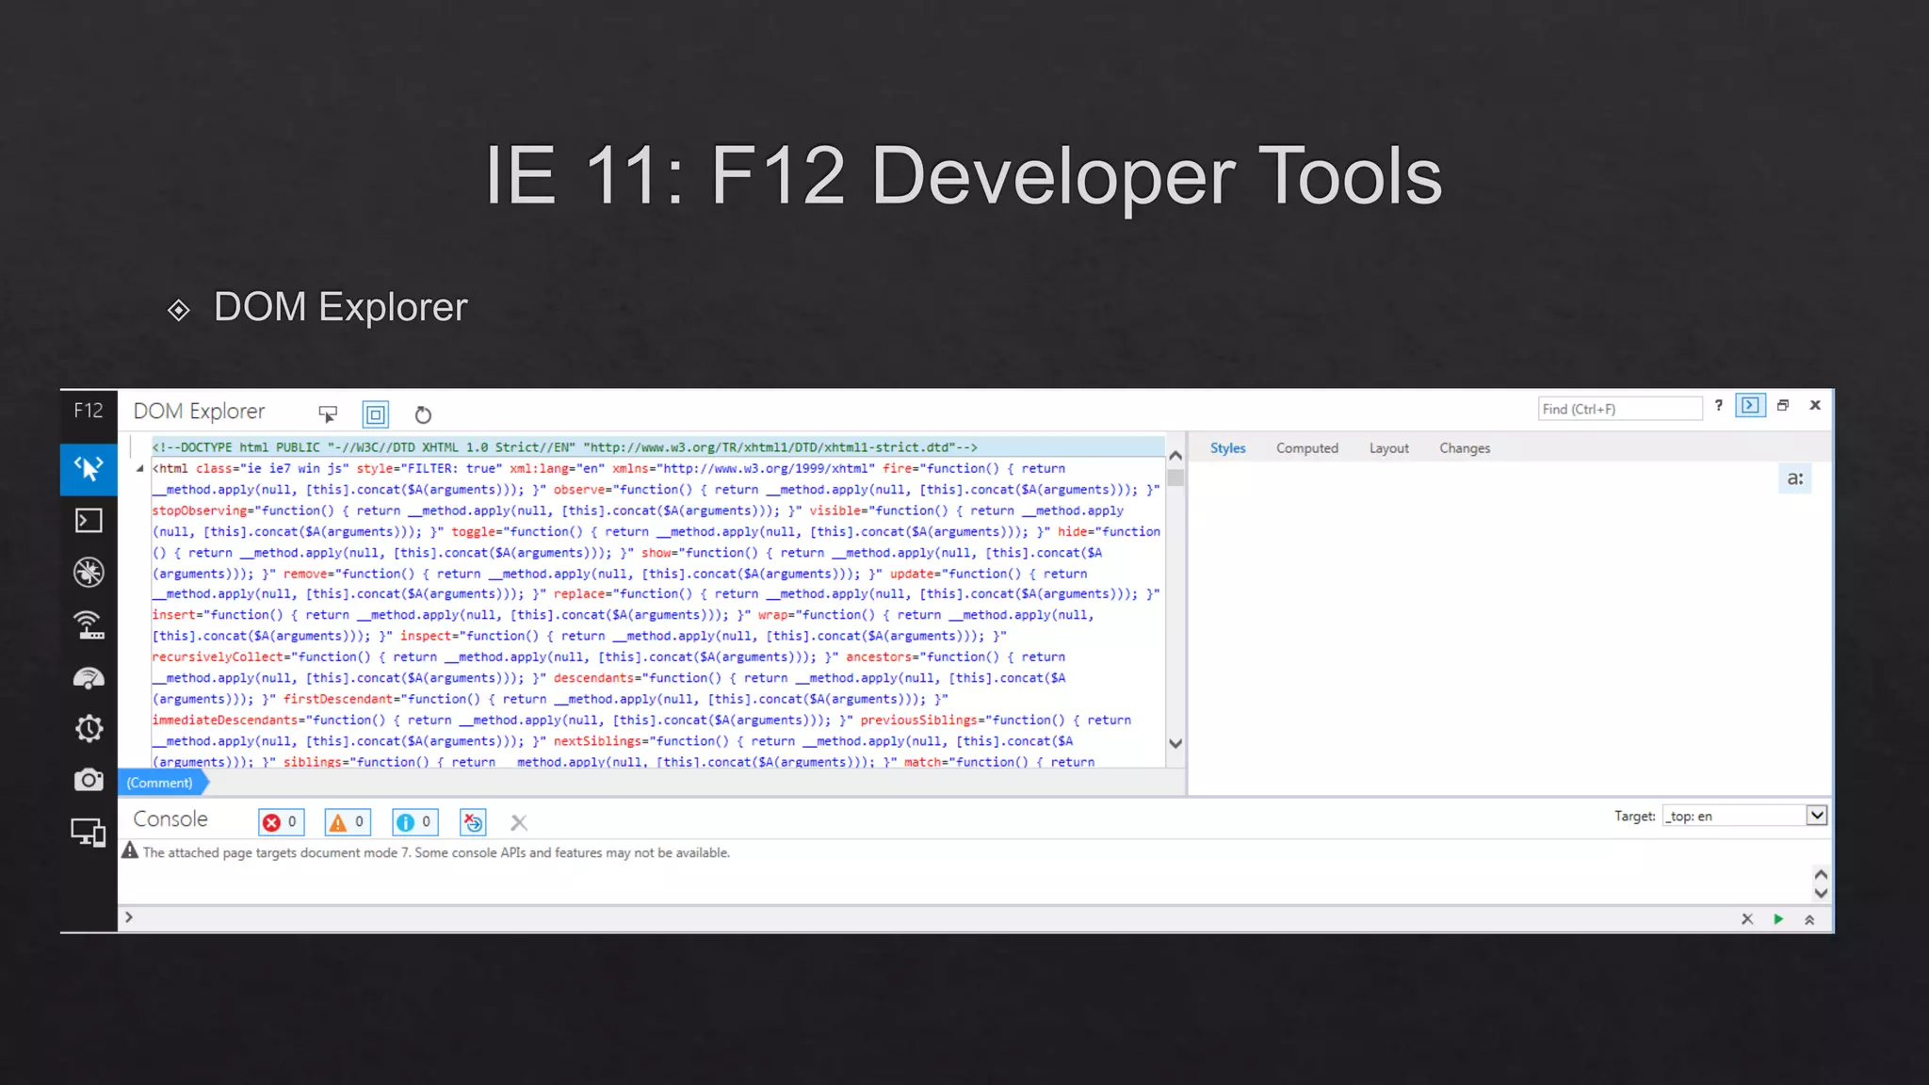1929x1085 pixels.
Task: Close the developer tools with X
Action: 1815,405
